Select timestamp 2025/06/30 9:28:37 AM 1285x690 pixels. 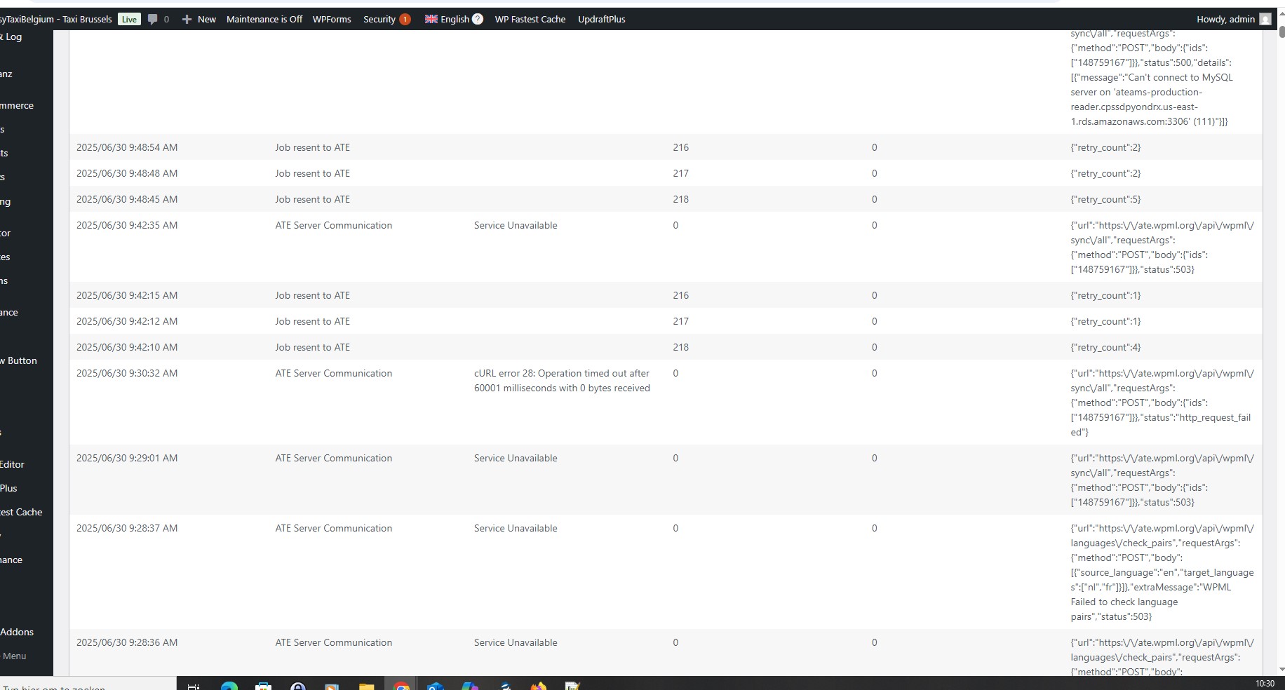[x=127, y=528]
